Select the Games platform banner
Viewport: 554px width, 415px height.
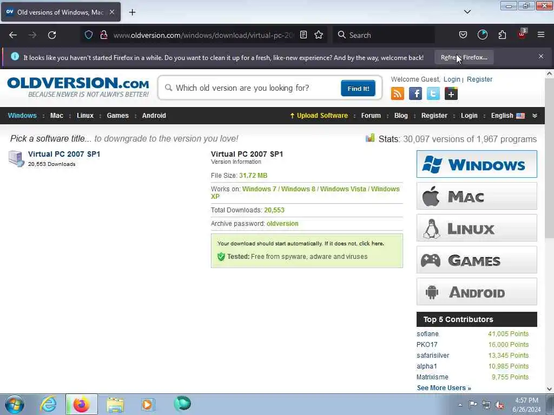[x=477, y=260]
